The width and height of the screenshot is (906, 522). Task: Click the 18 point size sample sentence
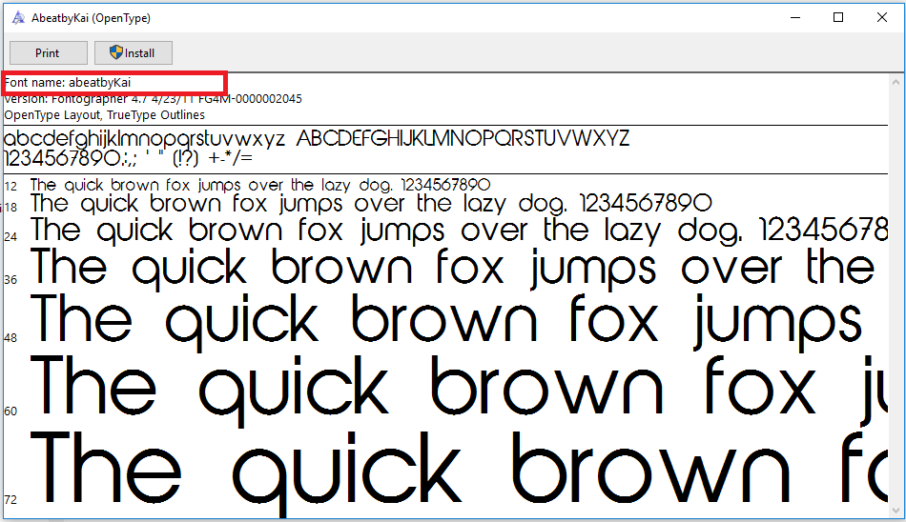click(371, 204)
